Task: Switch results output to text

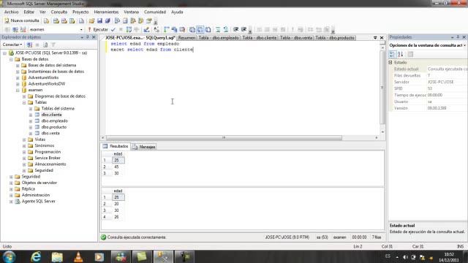Action: [192, 29]
